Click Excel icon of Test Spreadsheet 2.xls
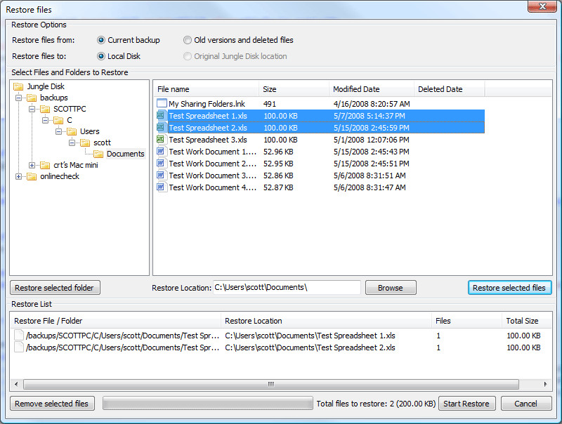 point(161,128)
